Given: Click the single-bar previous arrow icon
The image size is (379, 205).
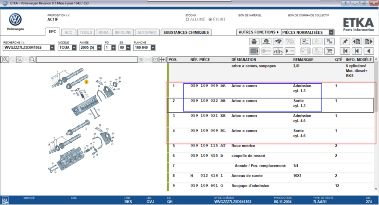Looking at the screenshot, I should tap(357, 51).
